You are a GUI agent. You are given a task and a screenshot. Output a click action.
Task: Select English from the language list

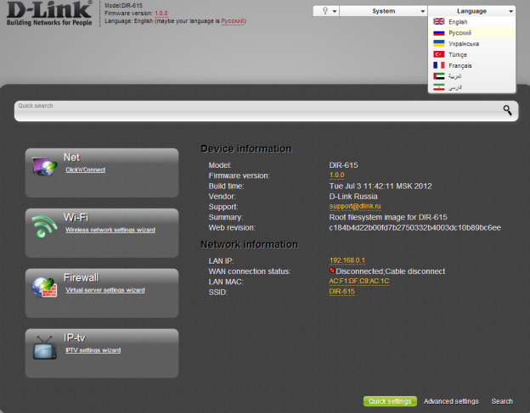click(471, 22)
